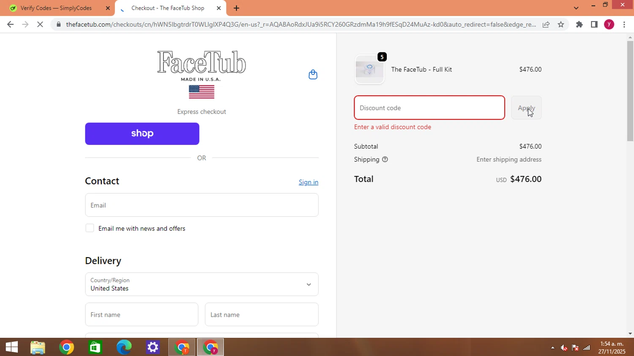The height and width of the screenshot is (356, 634).
Task: Click the Shipping help question mark icon
Action: click(385, 160)
